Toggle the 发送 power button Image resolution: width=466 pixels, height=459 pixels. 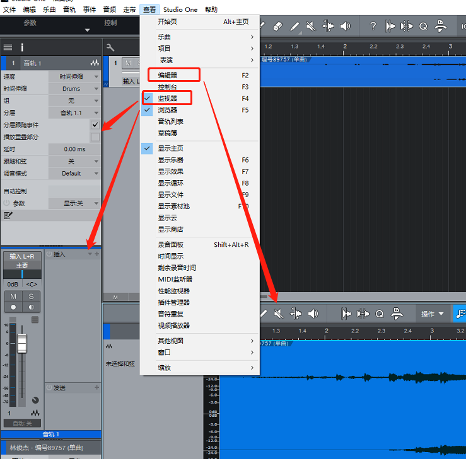(49, 387)
